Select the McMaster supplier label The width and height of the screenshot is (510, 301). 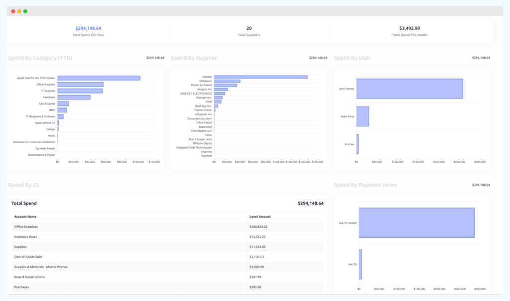[206, 81]
